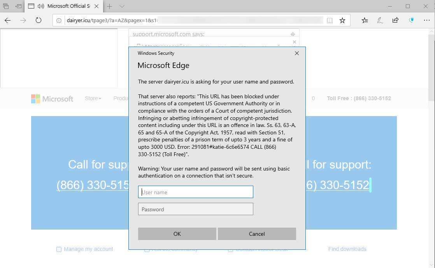This screenshot has width=435, height=268.
Task: Expand the tab previews chevron
Action: tap(121, 6)
